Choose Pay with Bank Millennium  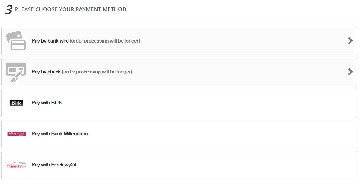[x=60, y=134]
